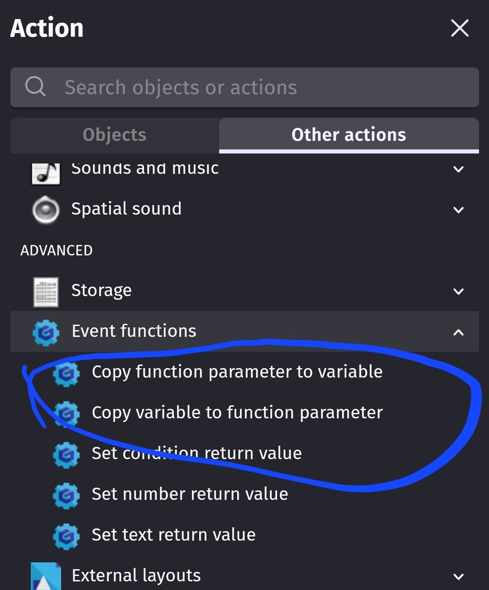This screenshot has width=489, height=590.
Task: Choose Set condition return value action
Action: pos(197,453)
